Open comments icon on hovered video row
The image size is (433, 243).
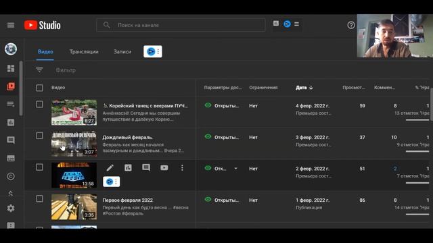coord(146,167)
